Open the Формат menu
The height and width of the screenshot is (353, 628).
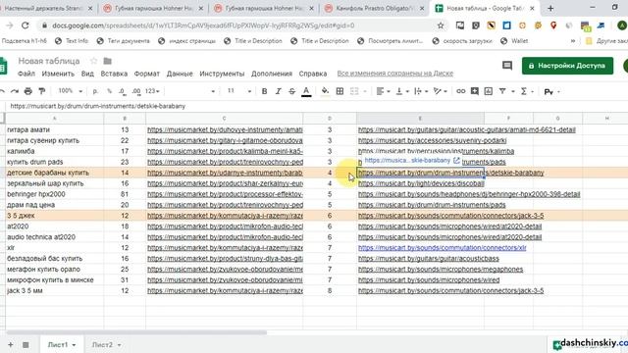pyautogui.click(x=146, y=74)
